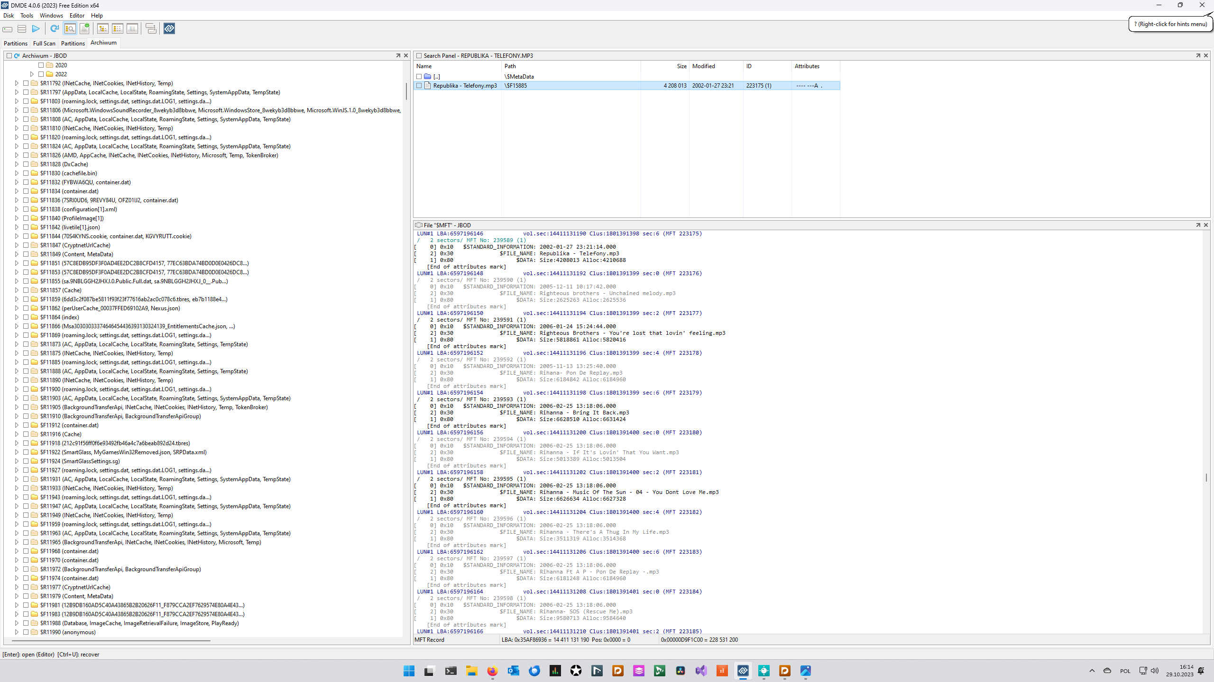Click the parent folder [..] icon
The height and width of the screenshot is (682, 1214).
pyautogui.click(x=427, y=77)
